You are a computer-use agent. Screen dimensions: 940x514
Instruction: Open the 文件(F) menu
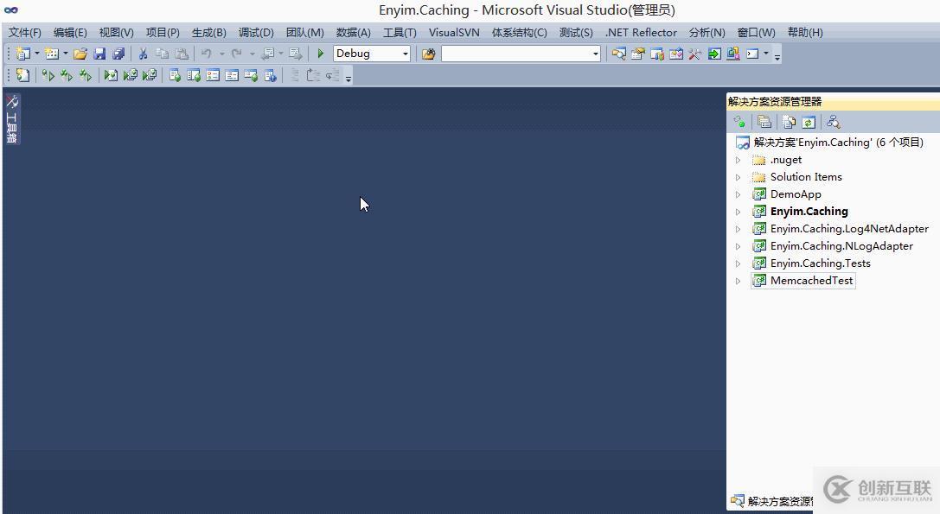pyautogui.click(x=24, y=32)
